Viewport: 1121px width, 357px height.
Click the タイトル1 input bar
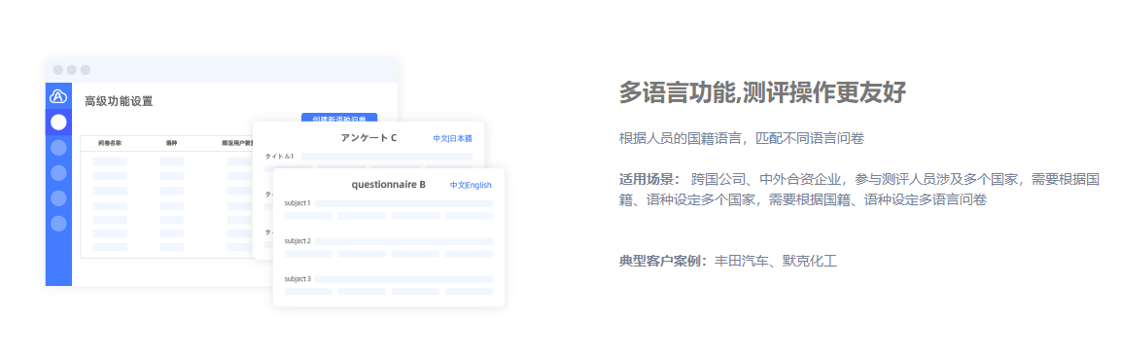click(x=387, y=156)
